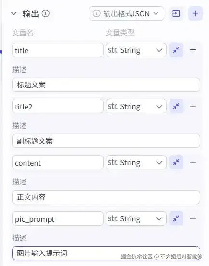Screen dimensions: 209x266
Task: Click the info icon next to 输出
Action: pyautogui.click(x=46, y=13)
